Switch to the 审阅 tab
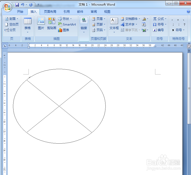Image resolution: width=191 pixels, height=175 pixels. [x=94, y=11]
